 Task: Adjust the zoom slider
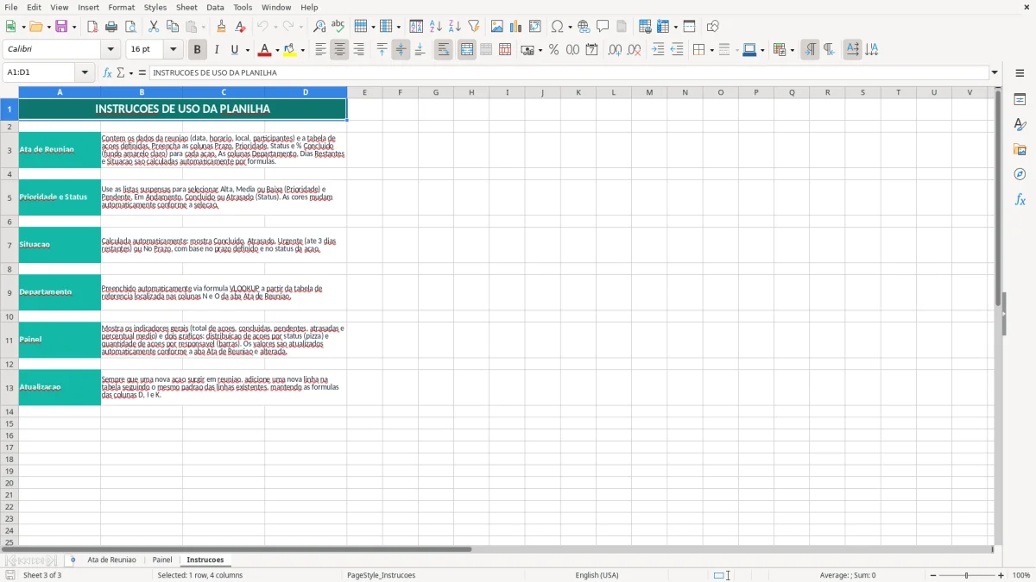(967, 575)
